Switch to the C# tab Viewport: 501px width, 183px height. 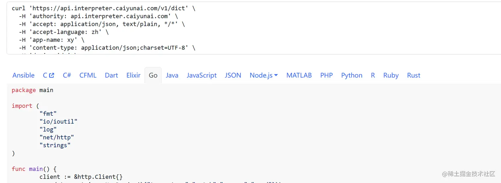tap(67, 75)
